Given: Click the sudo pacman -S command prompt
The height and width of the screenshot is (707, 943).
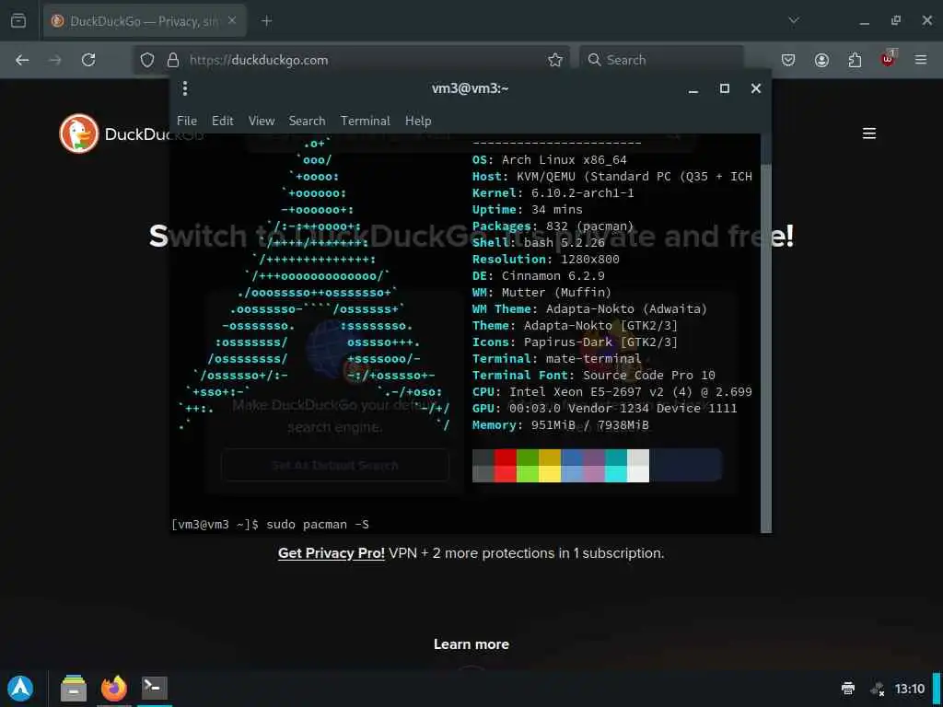Looking at the screenshot, I should click(270, 524).
